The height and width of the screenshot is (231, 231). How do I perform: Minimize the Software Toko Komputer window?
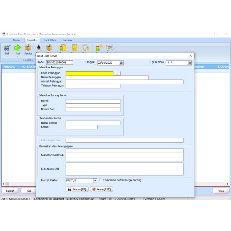click(205, 34)
